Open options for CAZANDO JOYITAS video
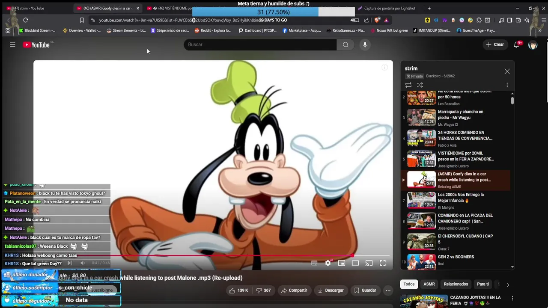This screenshot has width=548, height=308. 512,298
